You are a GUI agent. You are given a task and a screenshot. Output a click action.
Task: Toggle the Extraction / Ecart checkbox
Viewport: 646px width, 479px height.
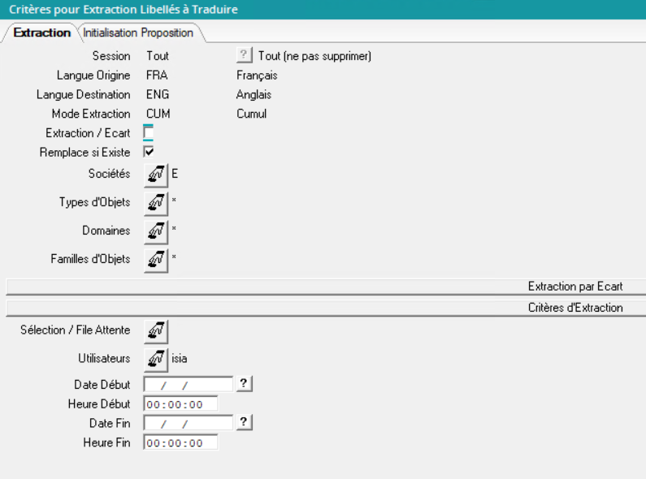pos(149,133)
